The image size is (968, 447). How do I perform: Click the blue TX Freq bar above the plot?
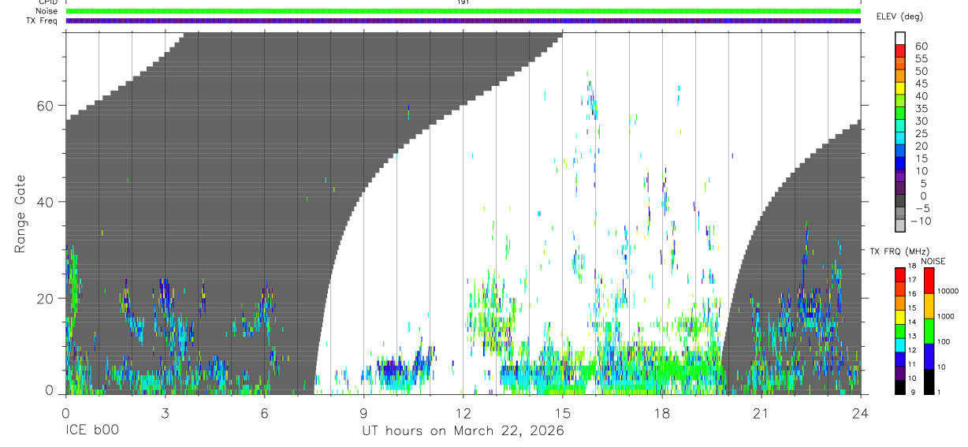tap(463, 20)
